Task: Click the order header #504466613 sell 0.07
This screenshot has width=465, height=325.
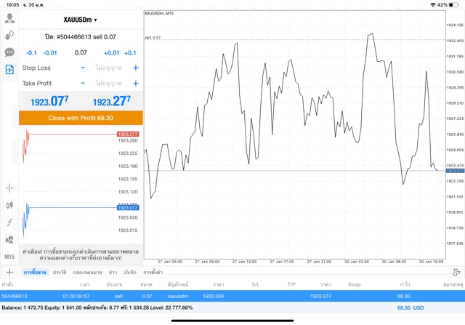Action: click(81, 37)
